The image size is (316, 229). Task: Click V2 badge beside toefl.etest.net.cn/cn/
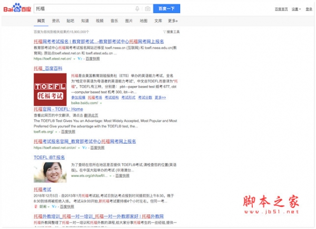point(84,148)
